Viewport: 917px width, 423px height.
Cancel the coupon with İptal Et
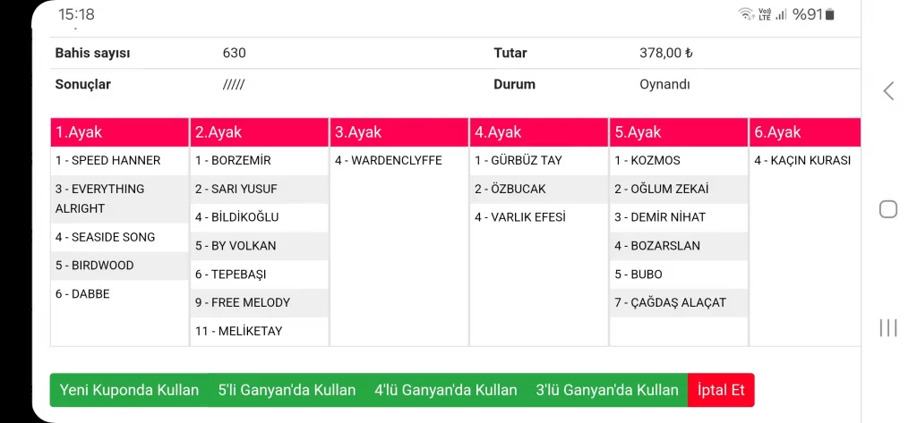721,390
